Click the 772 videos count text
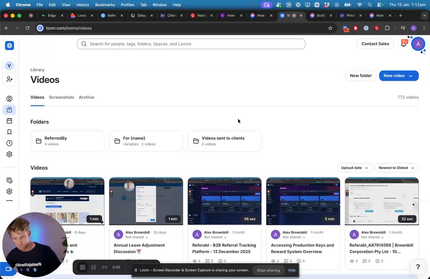 click(408, 97)
